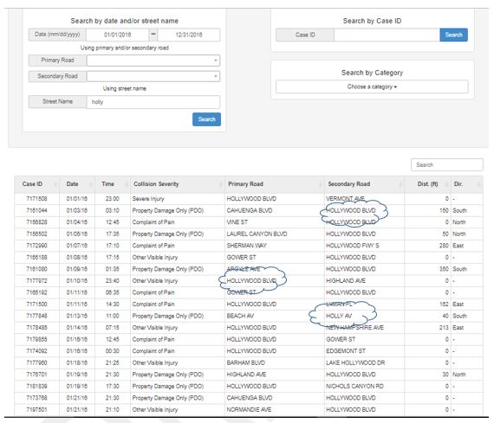
Task: Click Search button next to Case ID
Action: (x=453, y=35)
